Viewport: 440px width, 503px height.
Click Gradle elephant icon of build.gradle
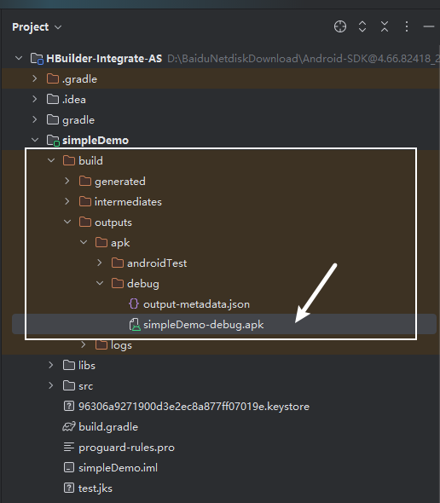click(x=69, y=426)
